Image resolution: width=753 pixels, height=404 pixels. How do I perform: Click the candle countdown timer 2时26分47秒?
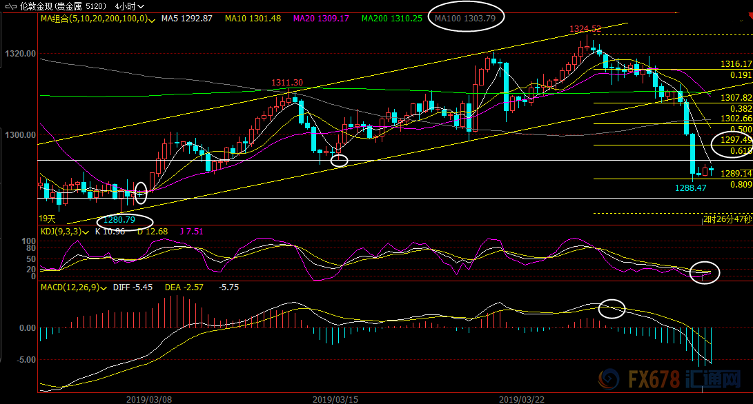[x=727, y=219]
